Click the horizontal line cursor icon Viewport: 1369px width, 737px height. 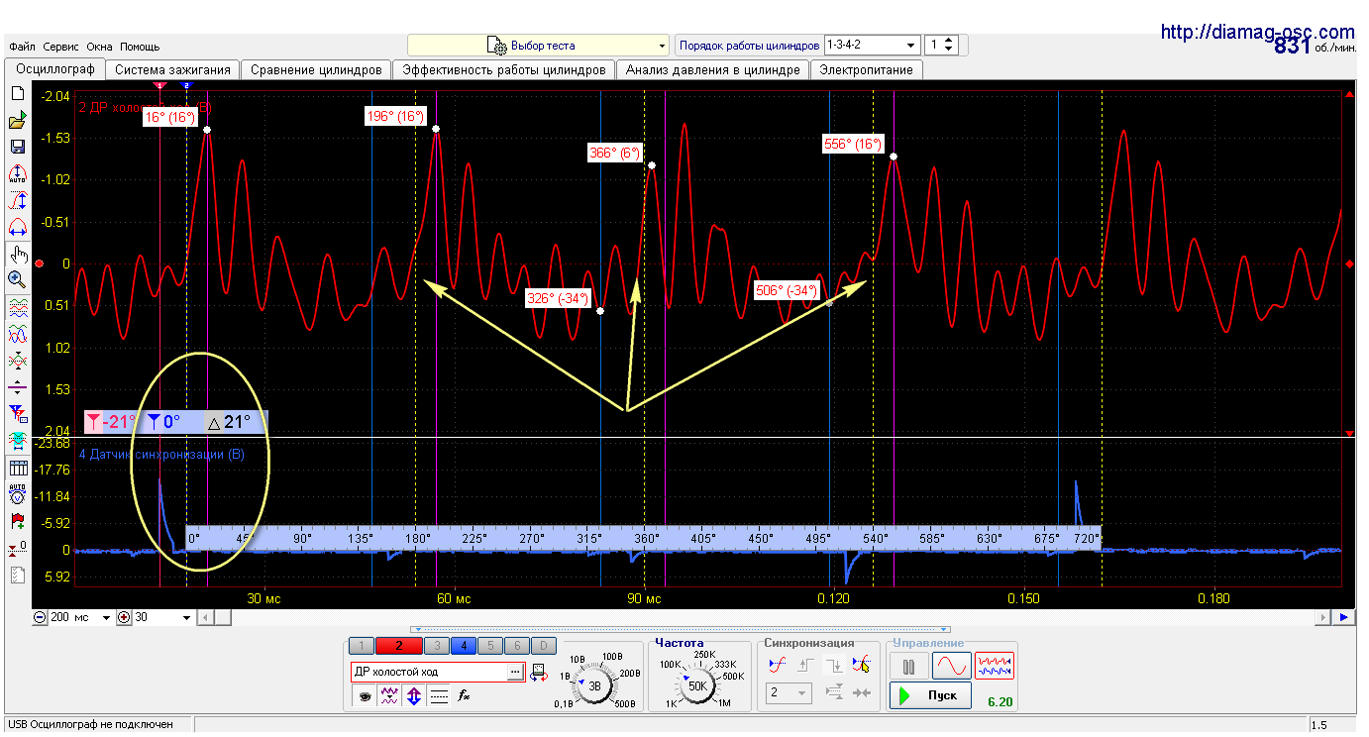coord(17,387)
